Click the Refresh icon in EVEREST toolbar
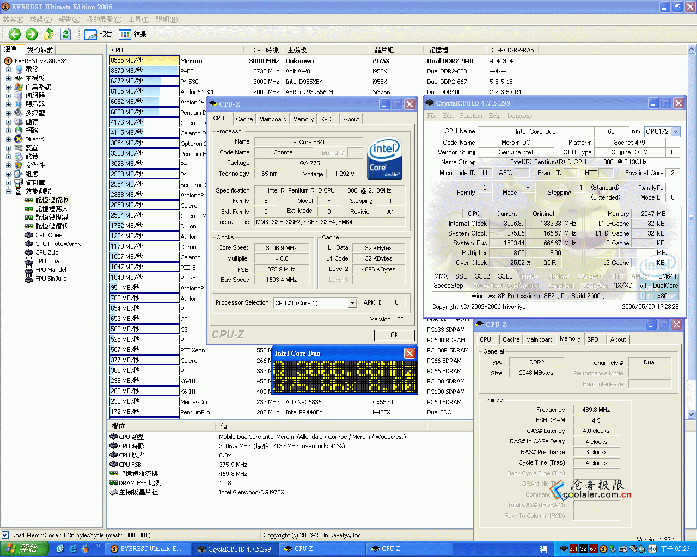697x557 pixels. coord(65,34)
